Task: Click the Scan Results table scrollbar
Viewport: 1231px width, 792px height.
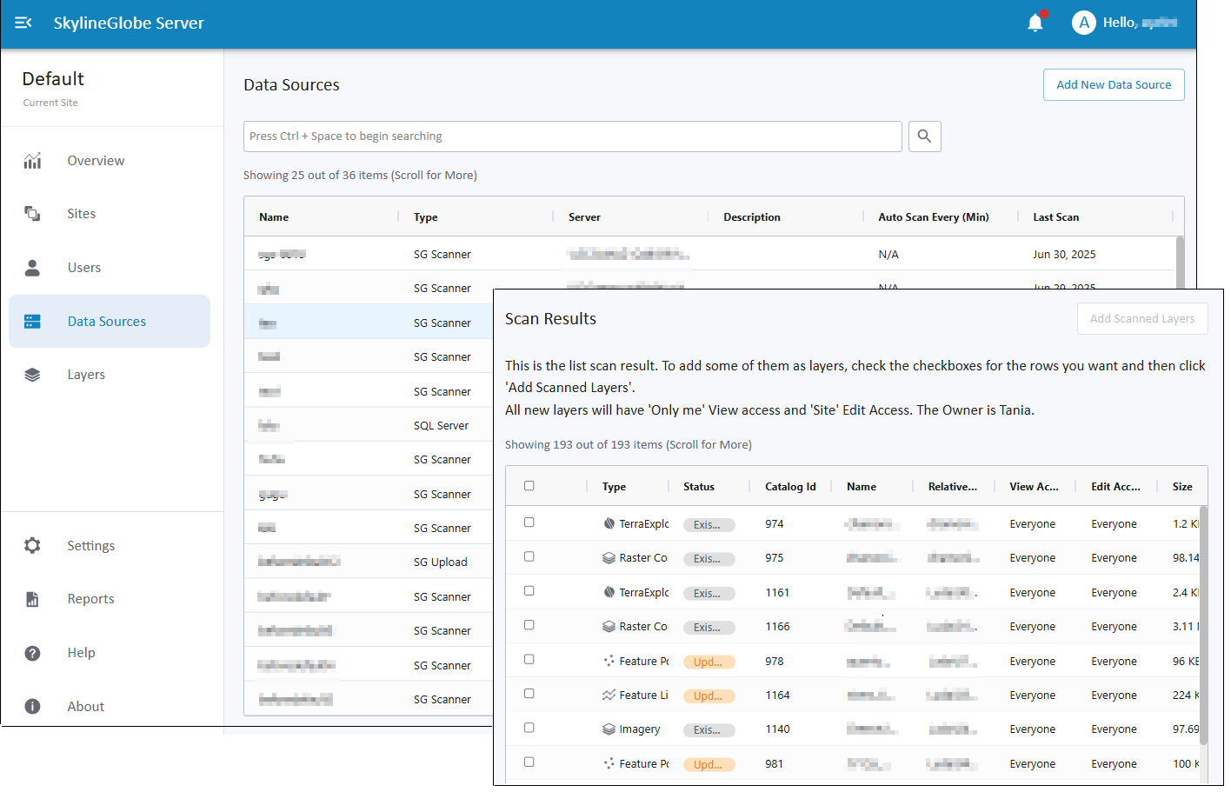Action: 1204,625
